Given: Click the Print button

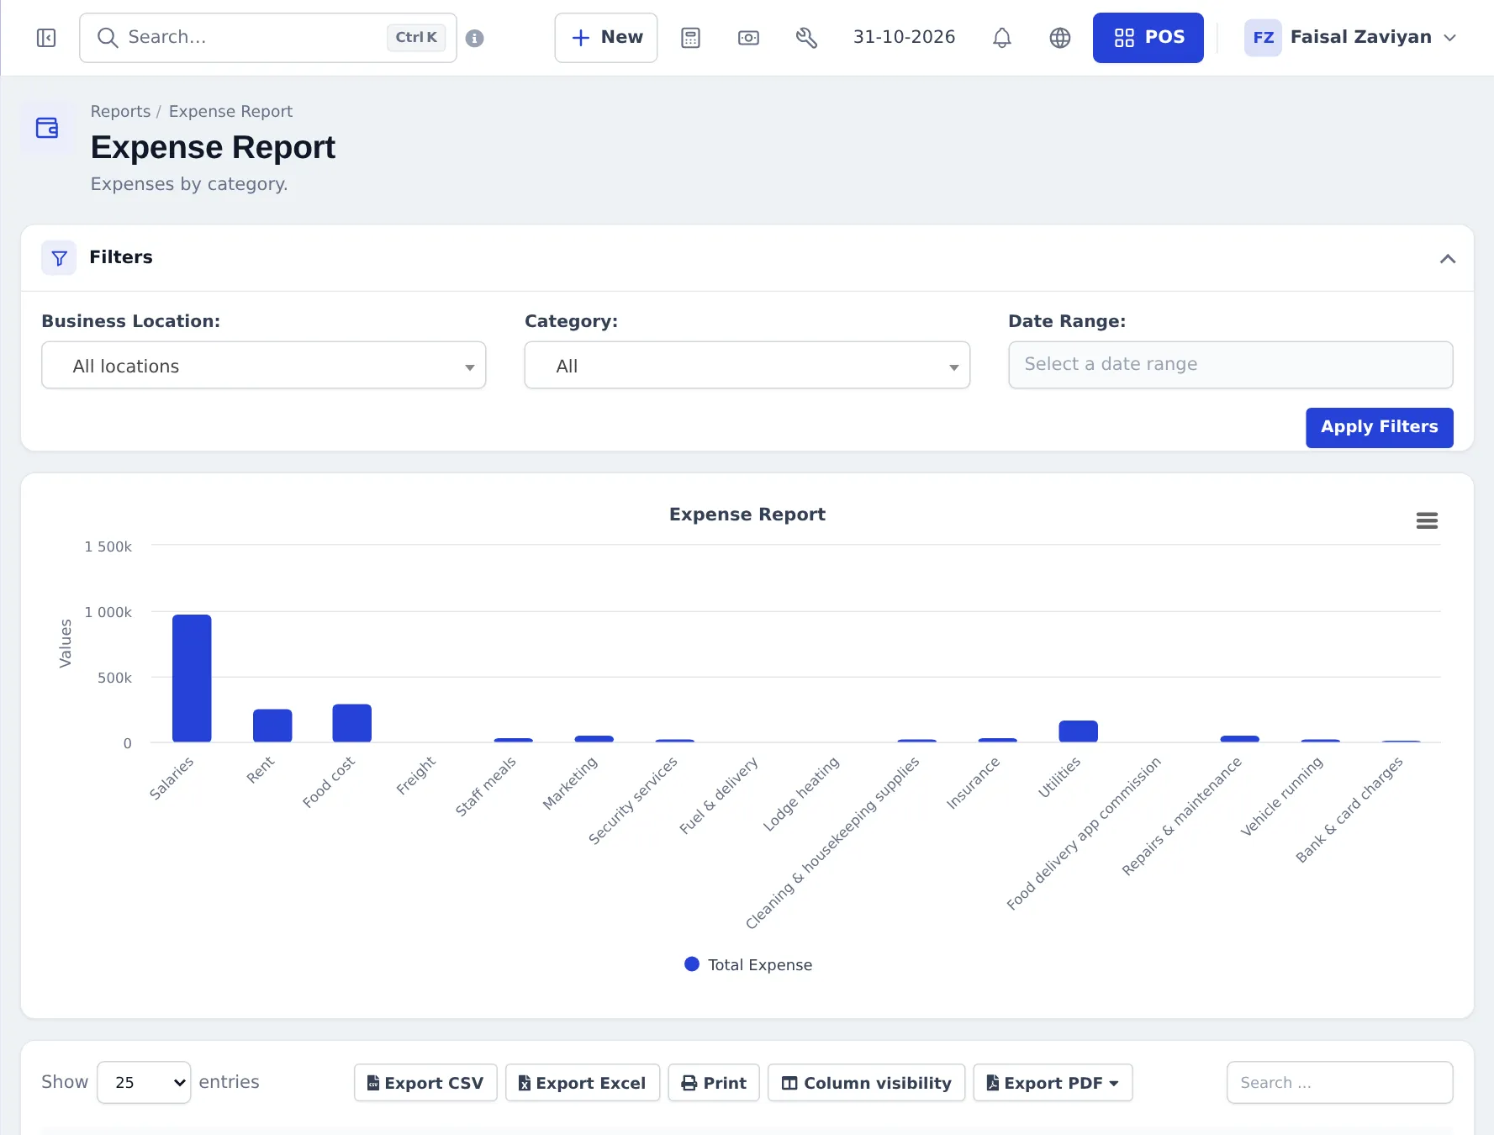Looking at the screenshot, I should tap(714, 1083).
